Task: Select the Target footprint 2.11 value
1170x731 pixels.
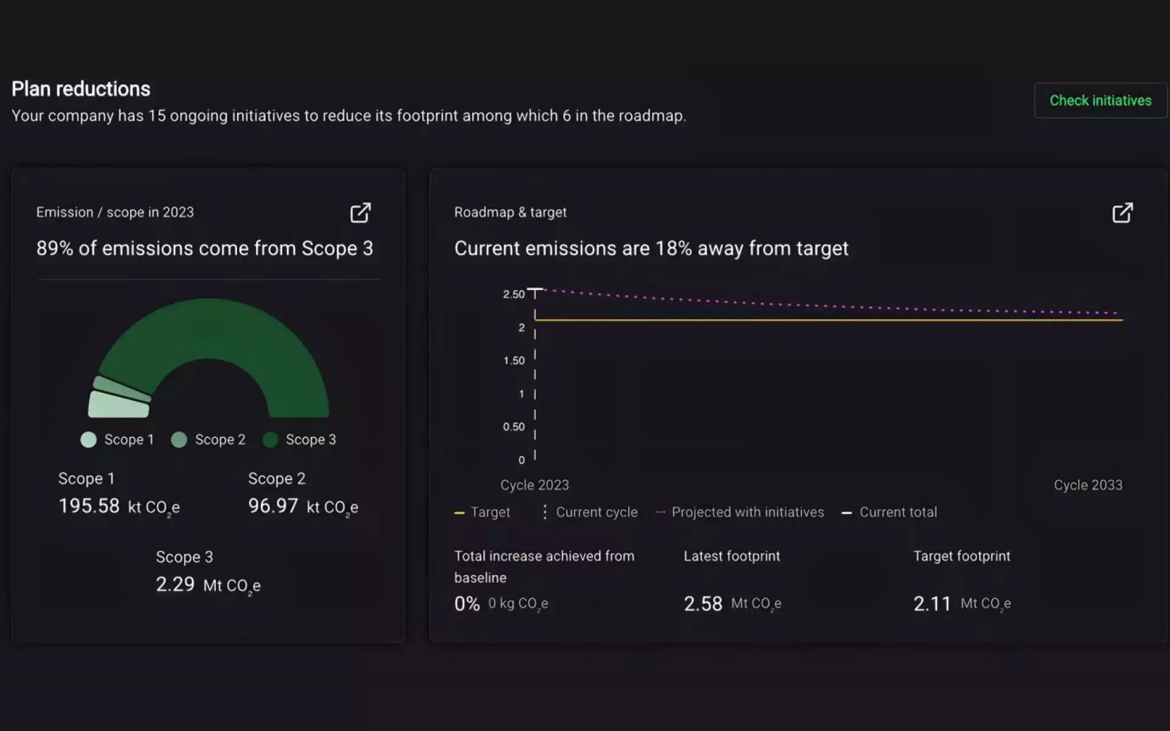Action: point(932,604)
